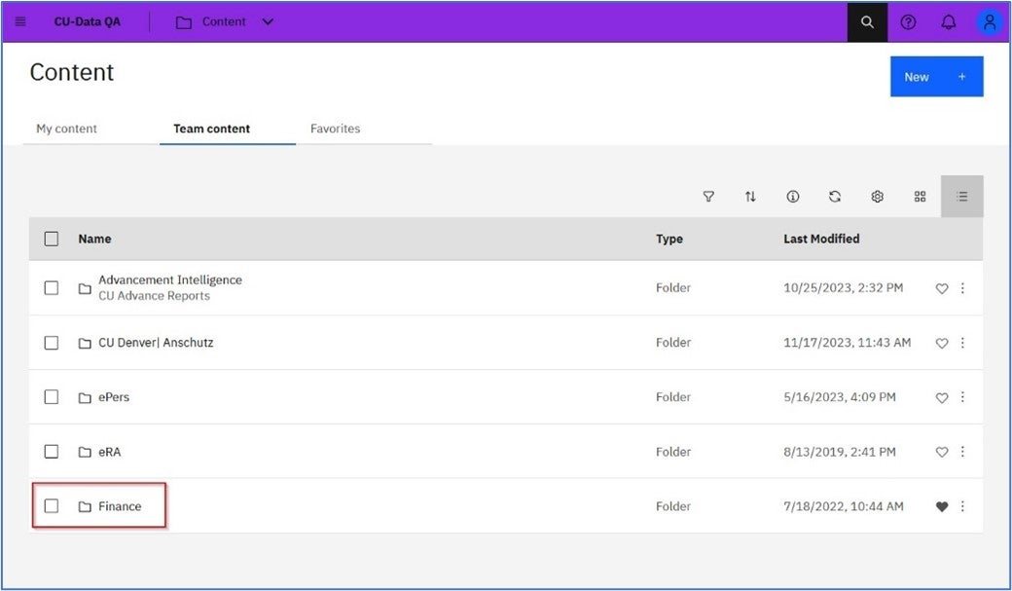Select the Team content tab
The height and width of the screenshot is (591, 1012).
tap(212, 129)
